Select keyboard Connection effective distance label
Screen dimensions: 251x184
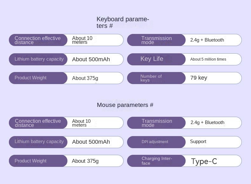37,40
